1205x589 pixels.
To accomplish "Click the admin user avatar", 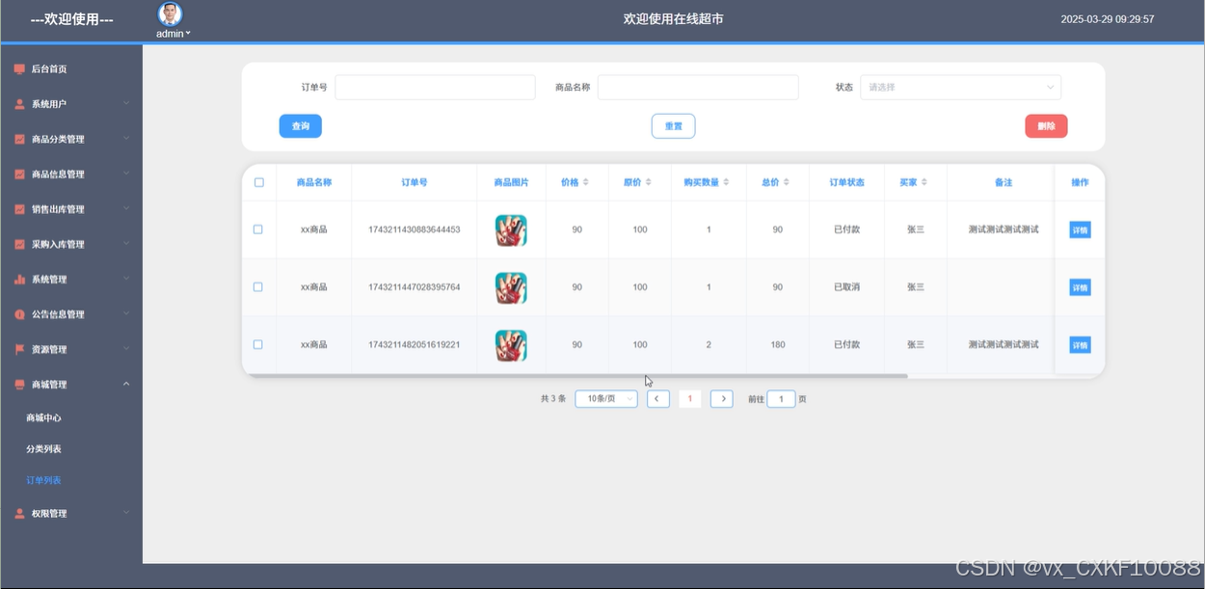I will 170,13.
